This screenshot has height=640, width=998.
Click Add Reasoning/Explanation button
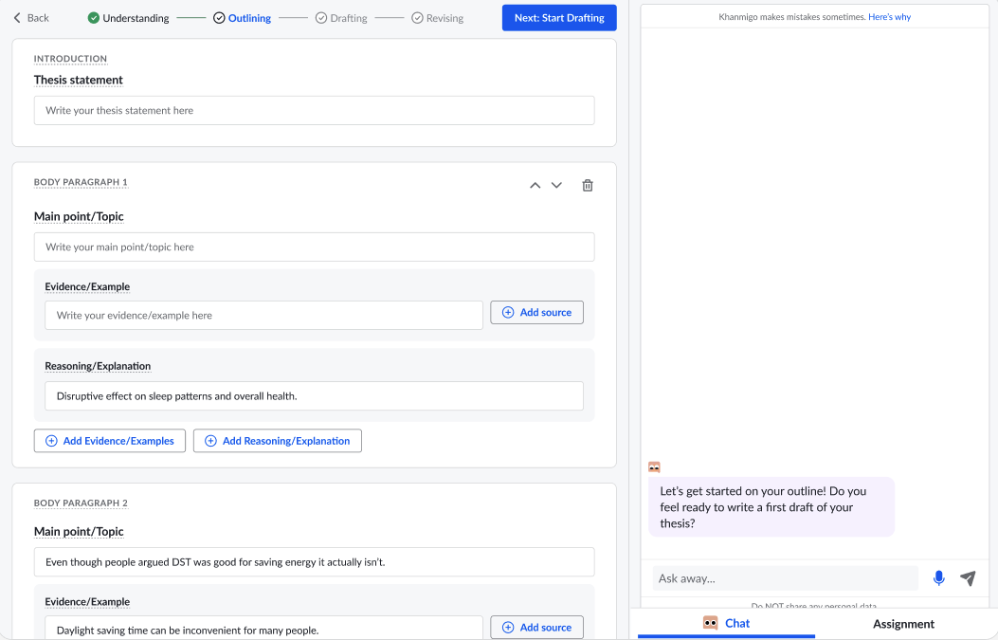tap(278, 441)
